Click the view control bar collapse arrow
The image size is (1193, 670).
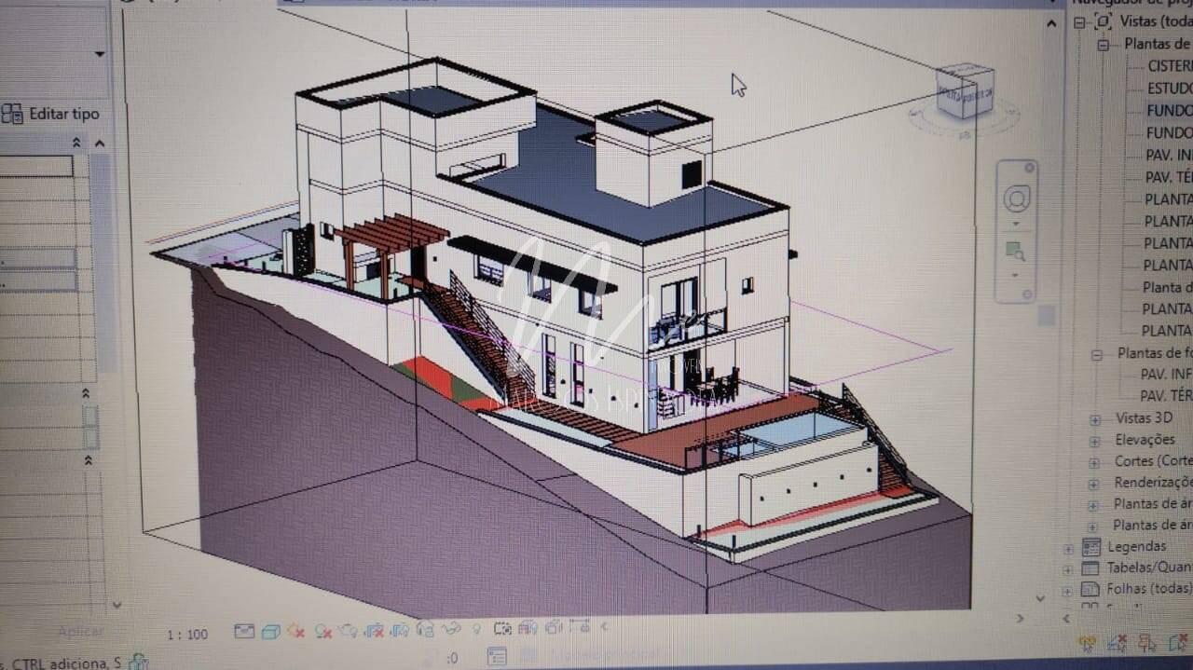tap(604, 627)
